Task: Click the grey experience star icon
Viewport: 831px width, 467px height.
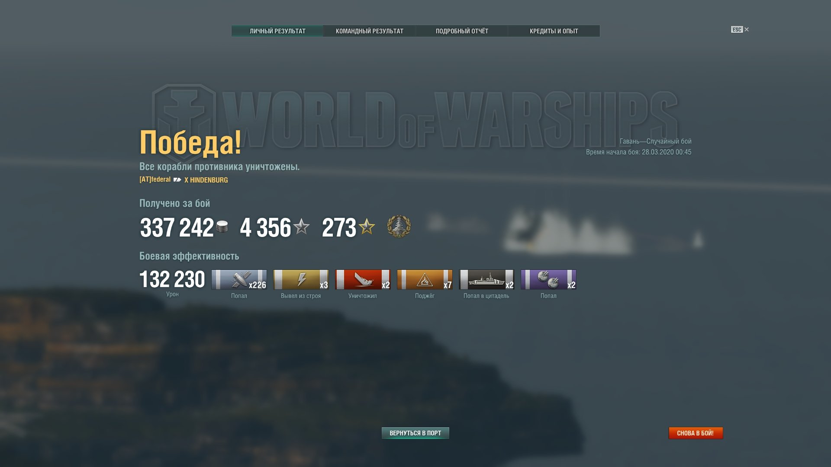Action: [x=301, y=227]
